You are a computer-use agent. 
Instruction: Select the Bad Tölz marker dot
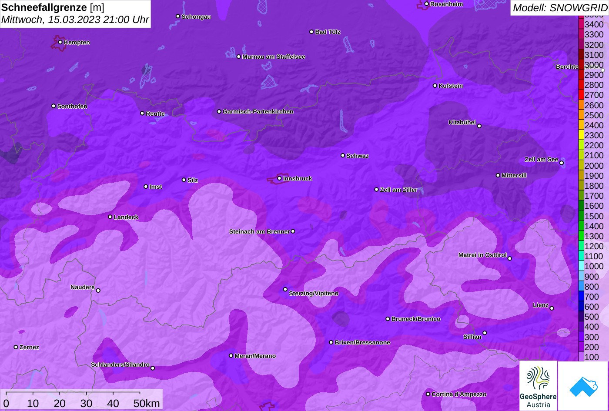[x=311, y=32]
